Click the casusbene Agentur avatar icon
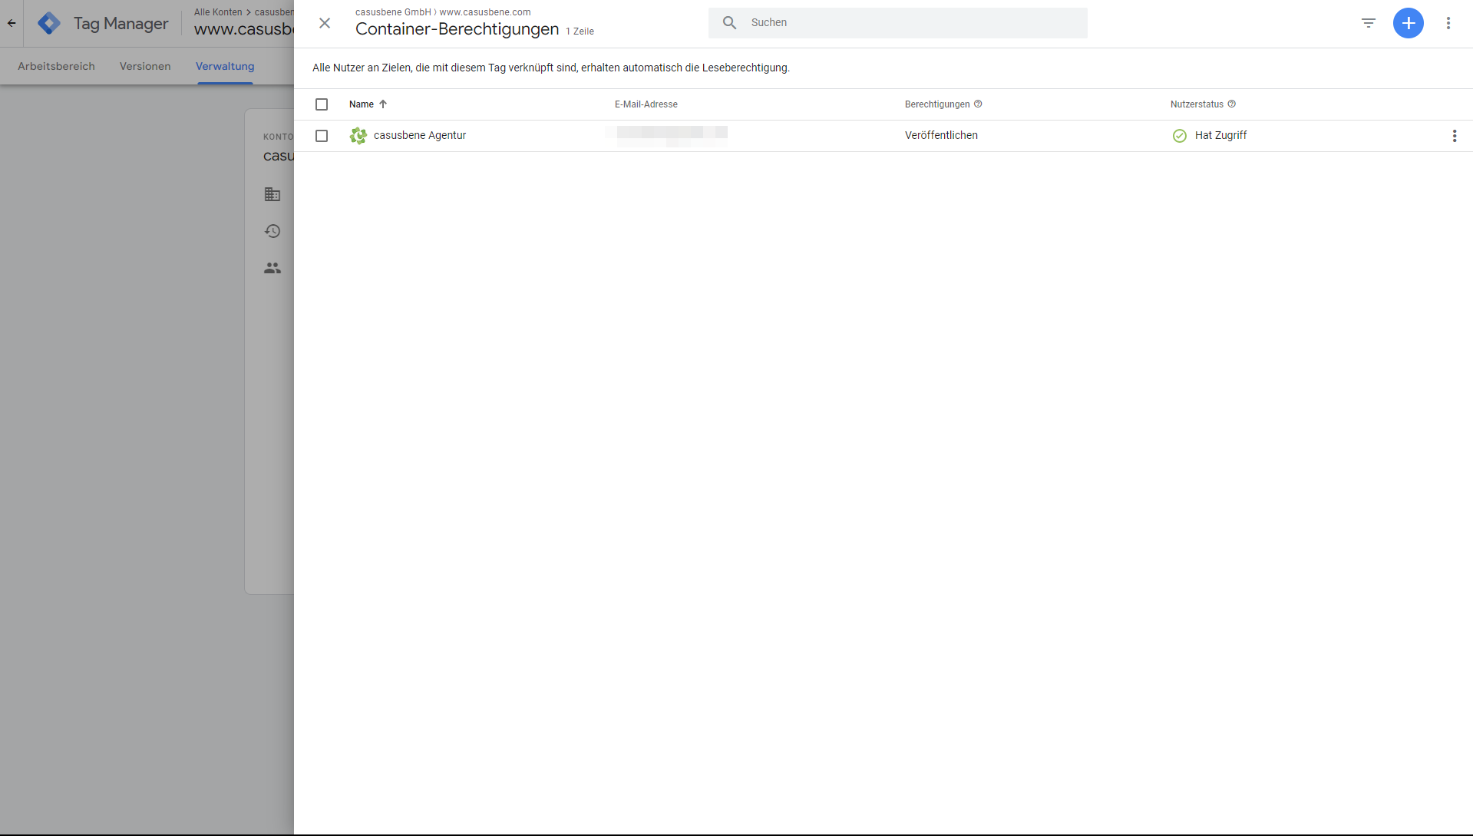Image resolution: width=1473 pixels, height=836 pixels. (358, 136)
